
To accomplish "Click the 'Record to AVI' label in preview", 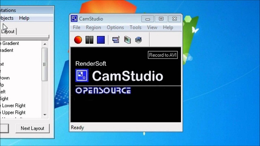I will [163, 55].
